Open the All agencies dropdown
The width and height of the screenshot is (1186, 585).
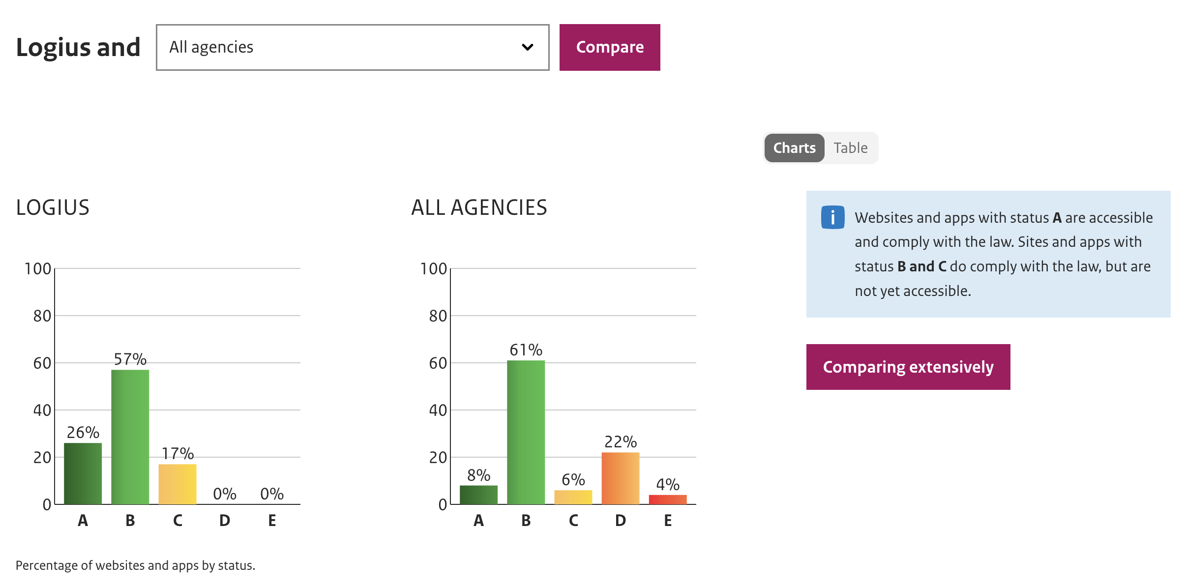(x=352, y=47)
